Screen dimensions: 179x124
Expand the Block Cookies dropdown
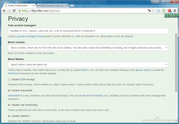point(88,48)
